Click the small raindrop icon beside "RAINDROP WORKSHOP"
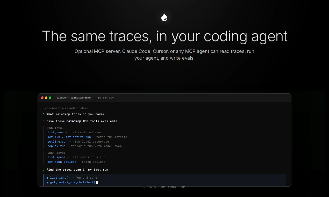This screenshot has height=197, width=329. click(x=145, y=187)
